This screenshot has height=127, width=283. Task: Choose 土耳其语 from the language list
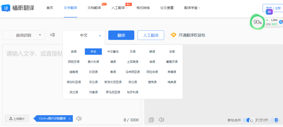click(x=133, y=62)
